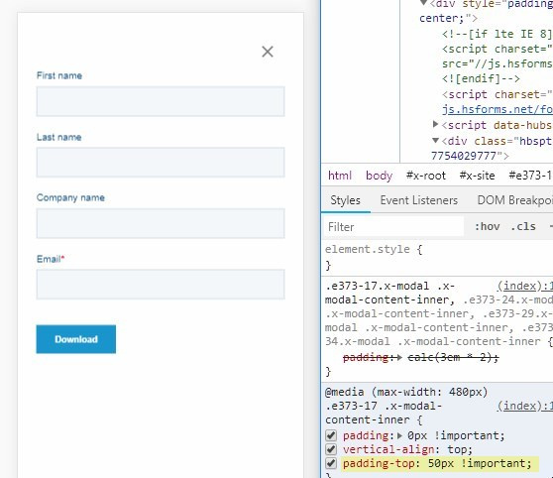
Task: Click the styles Filter input
Action: click(393, 227)
